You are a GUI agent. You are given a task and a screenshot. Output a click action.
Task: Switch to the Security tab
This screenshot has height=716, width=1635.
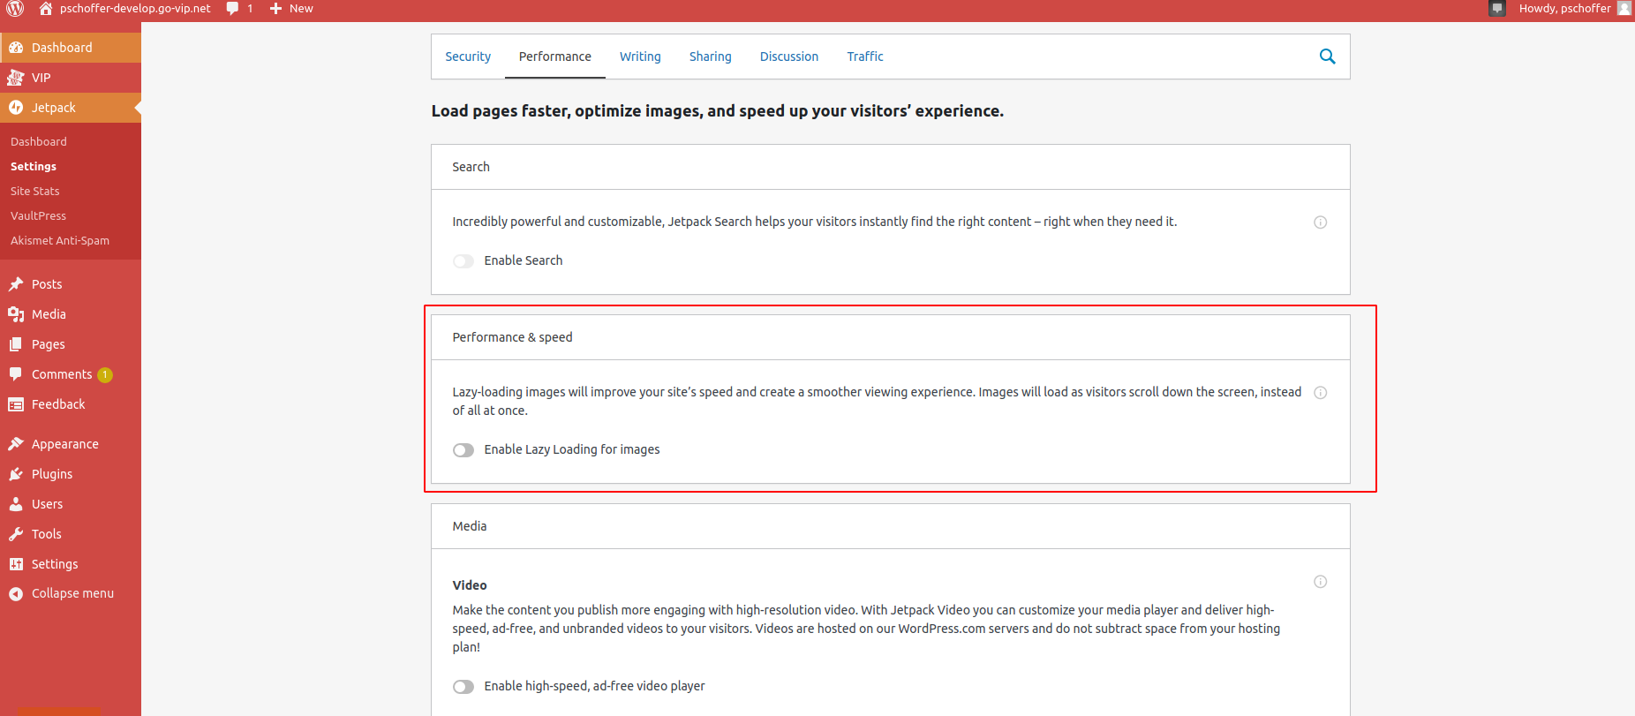coord(468,57)
